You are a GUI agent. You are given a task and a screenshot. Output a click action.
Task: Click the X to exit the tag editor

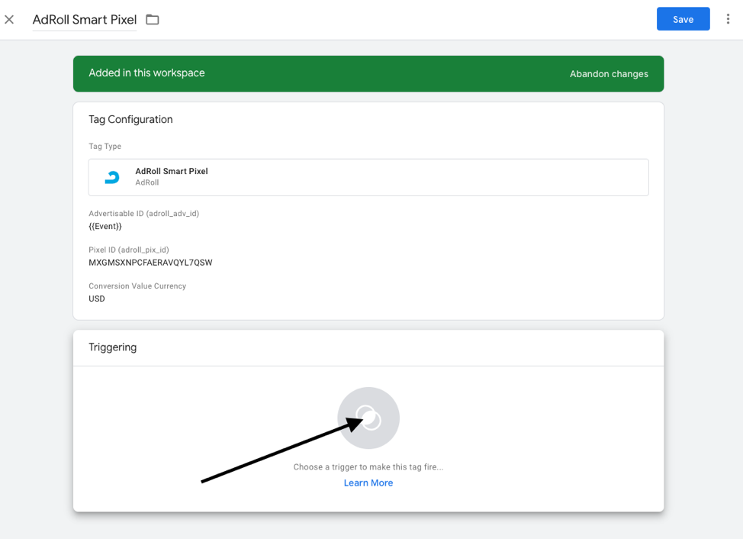pyautogui.click(x=10, y=19)
